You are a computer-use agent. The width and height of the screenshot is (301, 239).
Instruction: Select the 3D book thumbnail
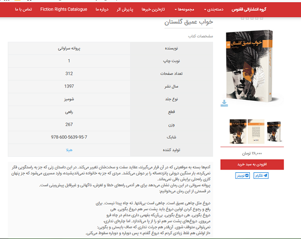(274, 132)
